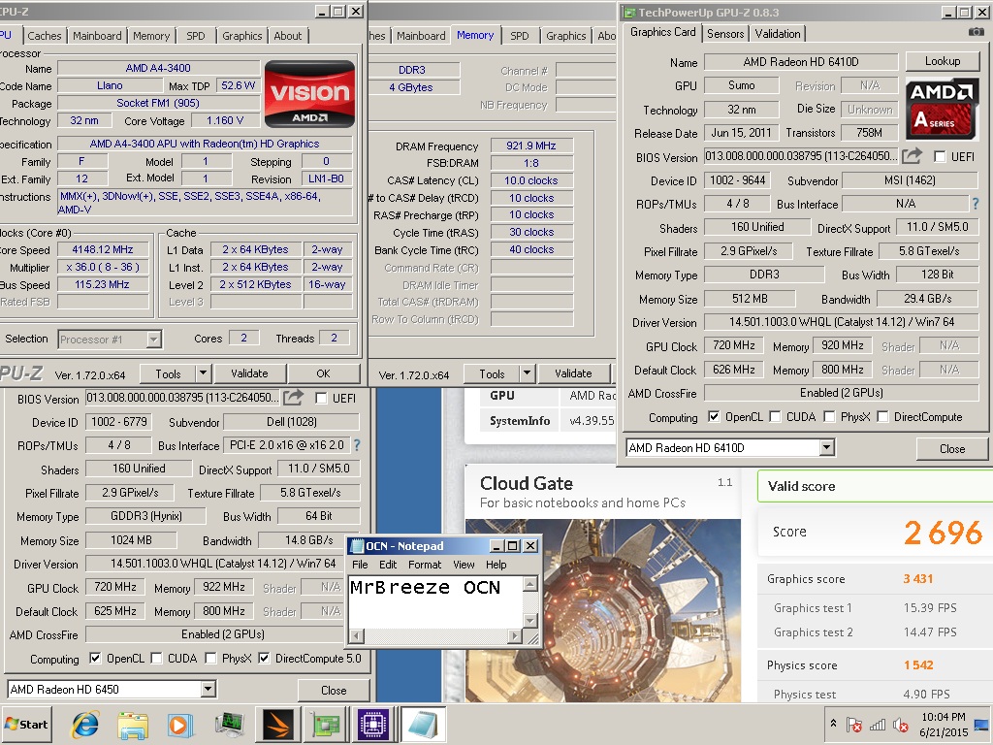Toggle UEFI checkbox in HD 6410D window

(x=940, y=156)
